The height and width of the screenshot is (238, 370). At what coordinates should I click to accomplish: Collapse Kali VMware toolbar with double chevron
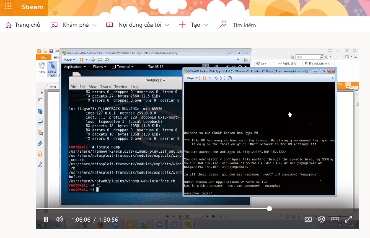(238, 60)
